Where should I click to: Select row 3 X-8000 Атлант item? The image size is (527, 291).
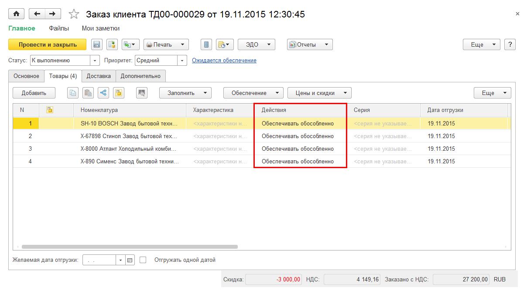pos(129,149)
